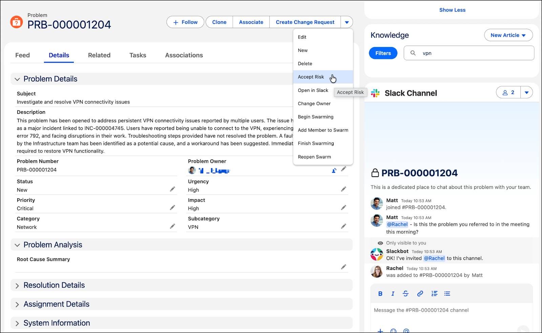Screen dimensions: 542x333
Task: Click the @ mention icon in Slack composer
Action: (x=406, y=331)
